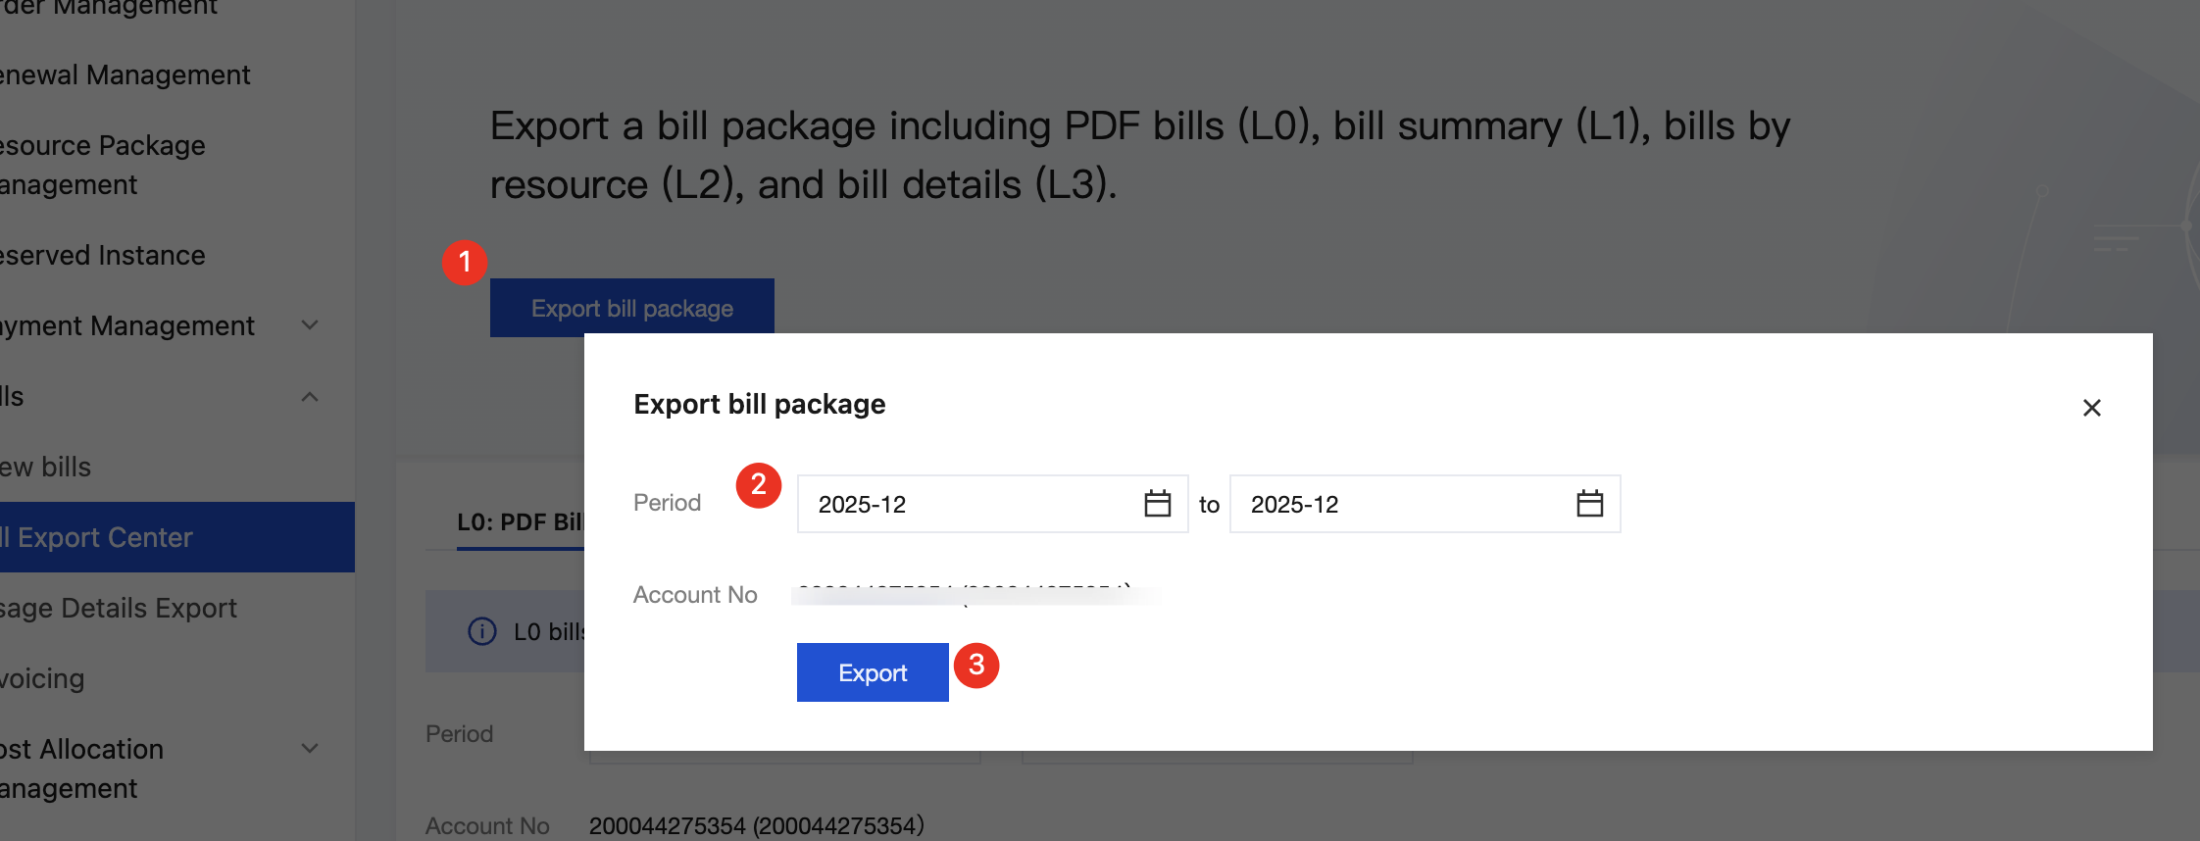
Task: Click the Export bill package button
Action: pyautogui.click(x=631, y=308)
